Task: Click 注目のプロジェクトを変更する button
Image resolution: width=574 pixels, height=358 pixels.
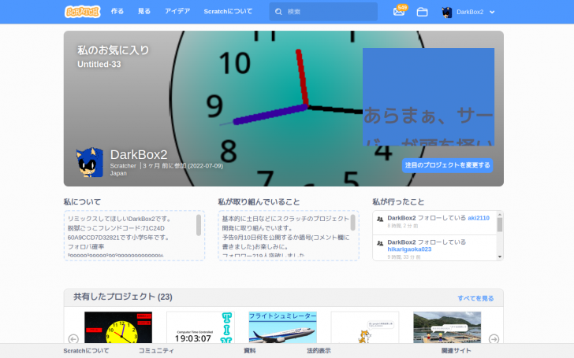Action: click(447, 165)
